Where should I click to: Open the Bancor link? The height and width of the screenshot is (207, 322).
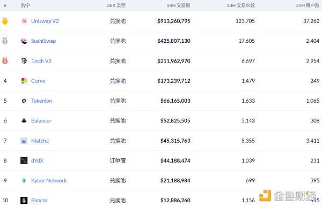39,200
